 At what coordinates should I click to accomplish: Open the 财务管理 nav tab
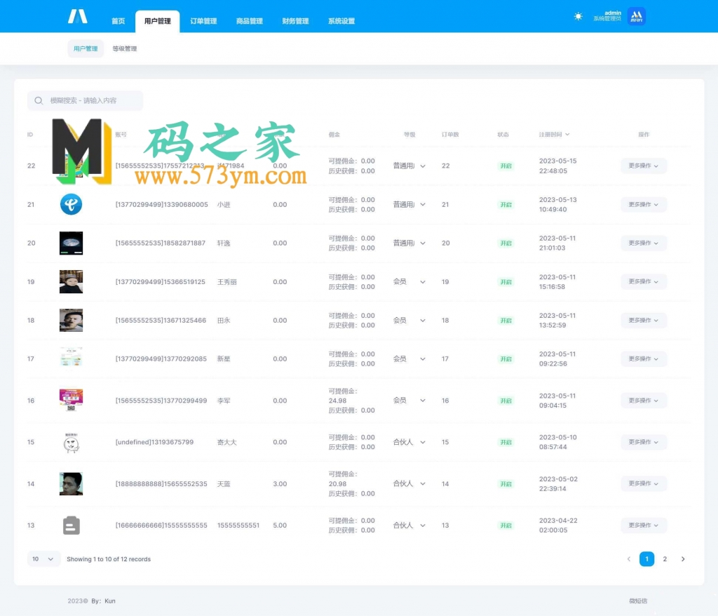coord(295,21)
